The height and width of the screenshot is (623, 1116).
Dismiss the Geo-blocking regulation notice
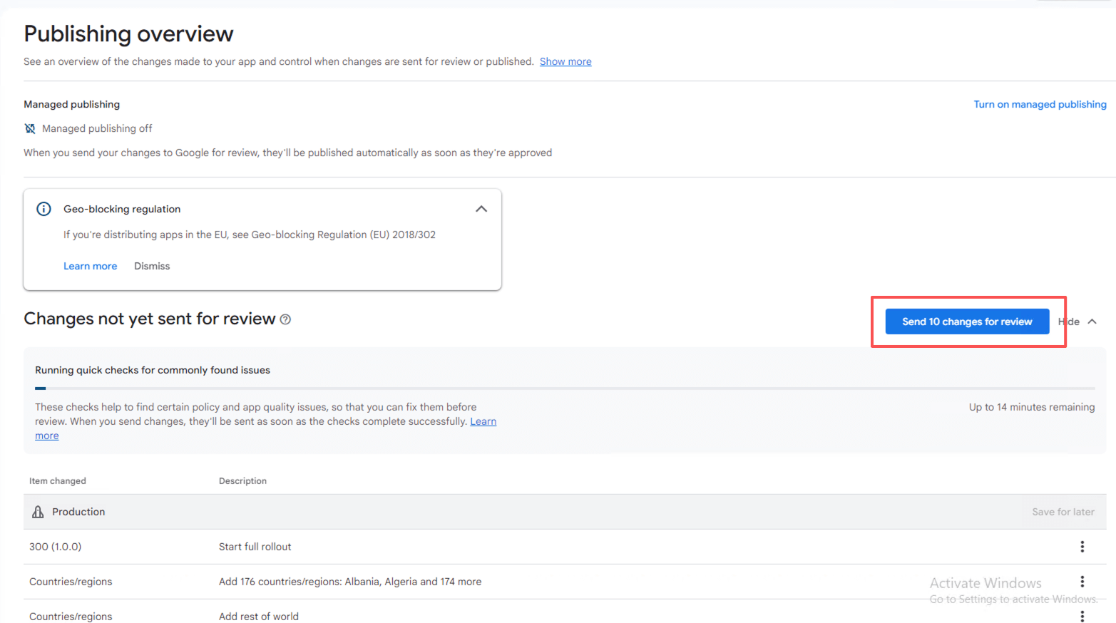pyautogui.click(x=152, y=266)
